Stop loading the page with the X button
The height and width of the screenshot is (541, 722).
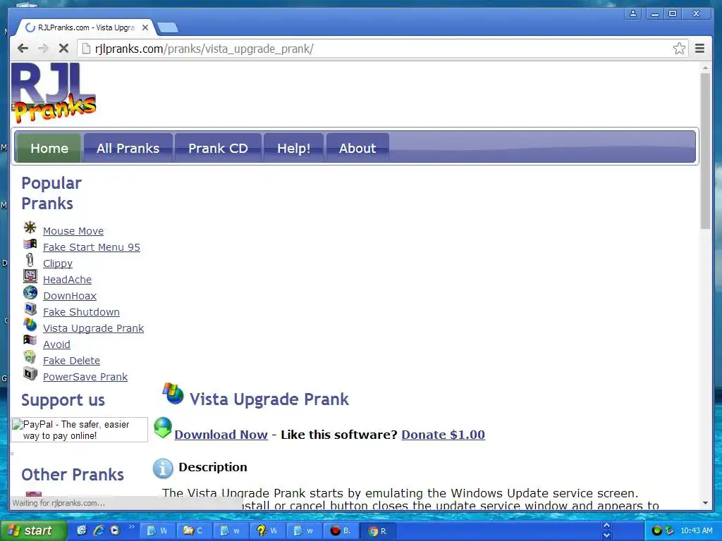pyautogui.click(x=63, y=49)
